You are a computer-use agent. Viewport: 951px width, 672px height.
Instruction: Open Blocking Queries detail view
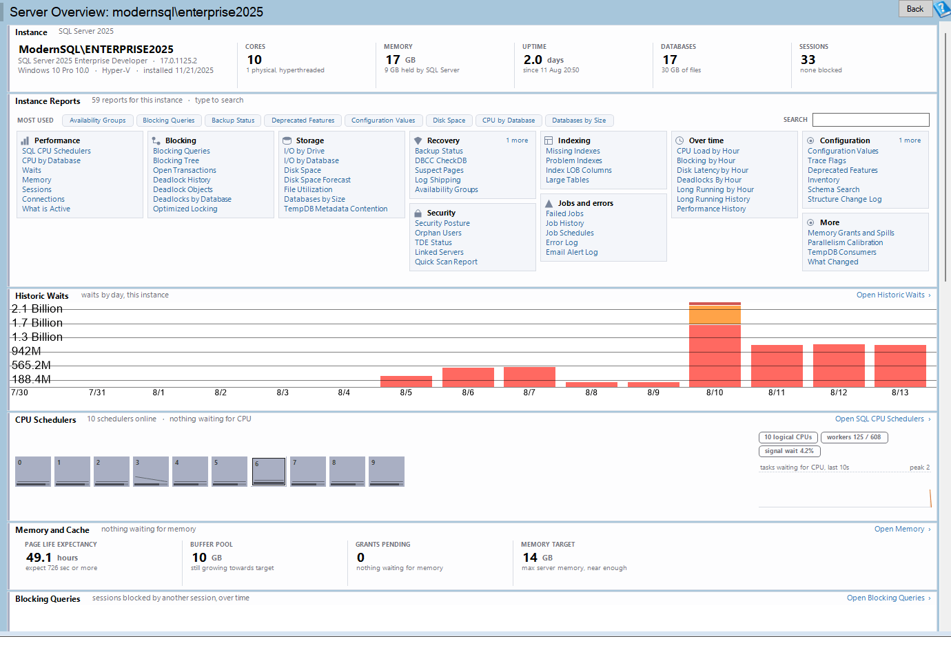[888, 598]
